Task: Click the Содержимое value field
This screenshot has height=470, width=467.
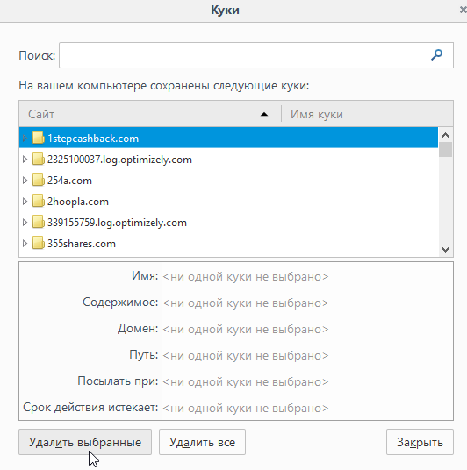Action: coord(246,303)
